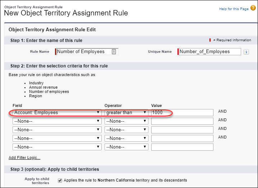Open the second row Field dropdown
This screenshot has height=188, width=258.
coord(57,121)
